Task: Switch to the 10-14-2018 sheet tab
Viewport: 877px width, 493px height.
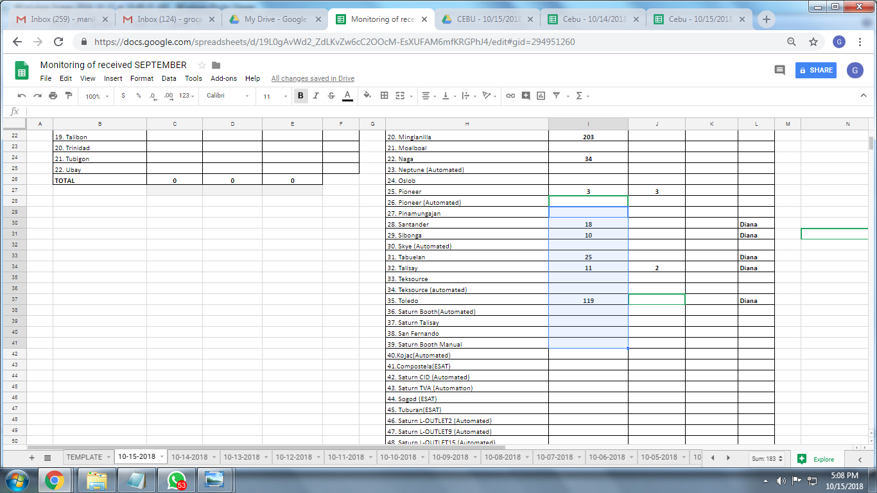Action: tap(193, 457)
